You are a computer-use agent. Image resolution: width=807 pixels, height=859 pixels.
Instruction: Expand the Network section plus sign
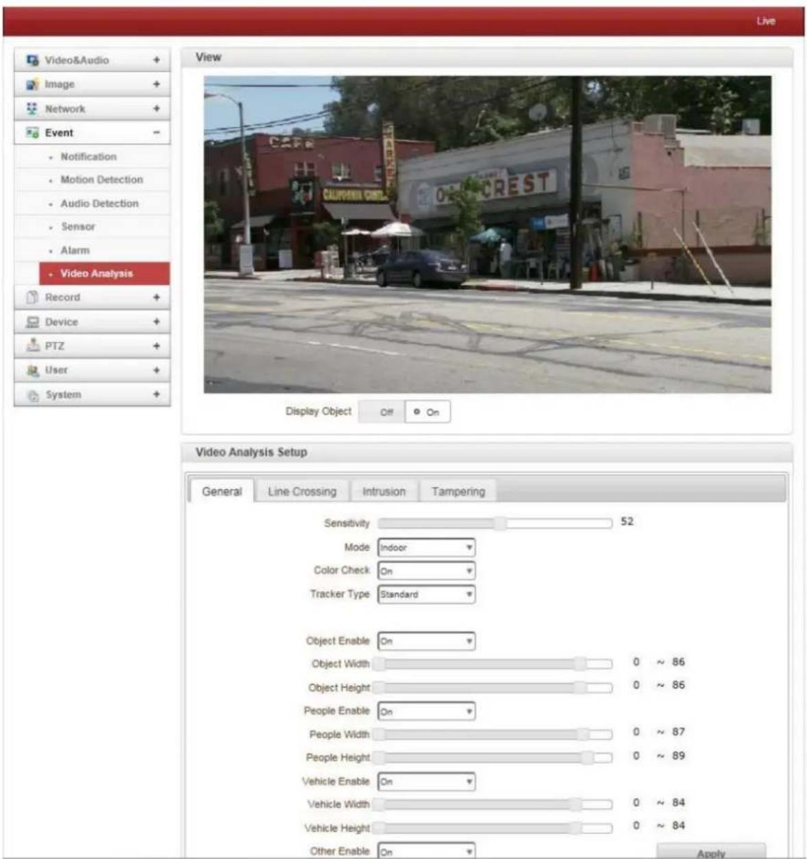coord(157,109)
